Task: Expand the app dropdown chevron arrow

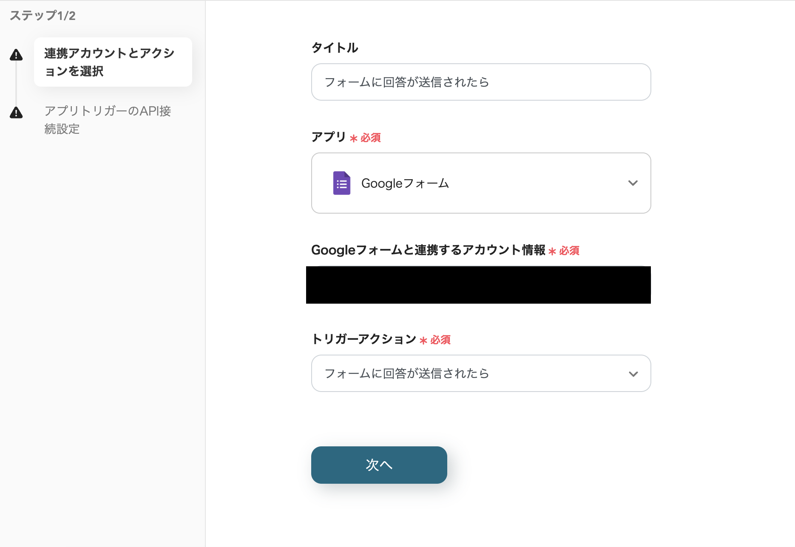Action: (x=633, y=183)
